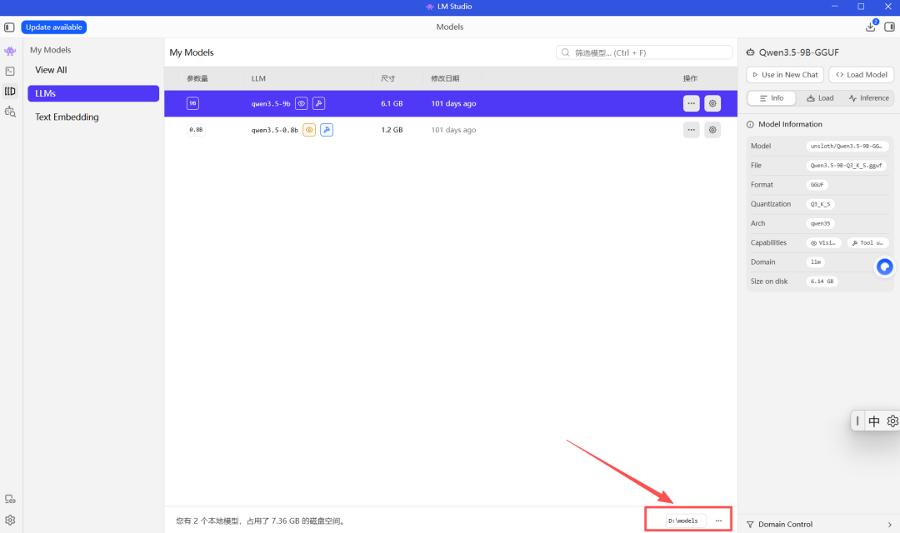The height and width of the screenshot is (533, 900).
Task: Click Use in New Chat
Action: [785, 75]
